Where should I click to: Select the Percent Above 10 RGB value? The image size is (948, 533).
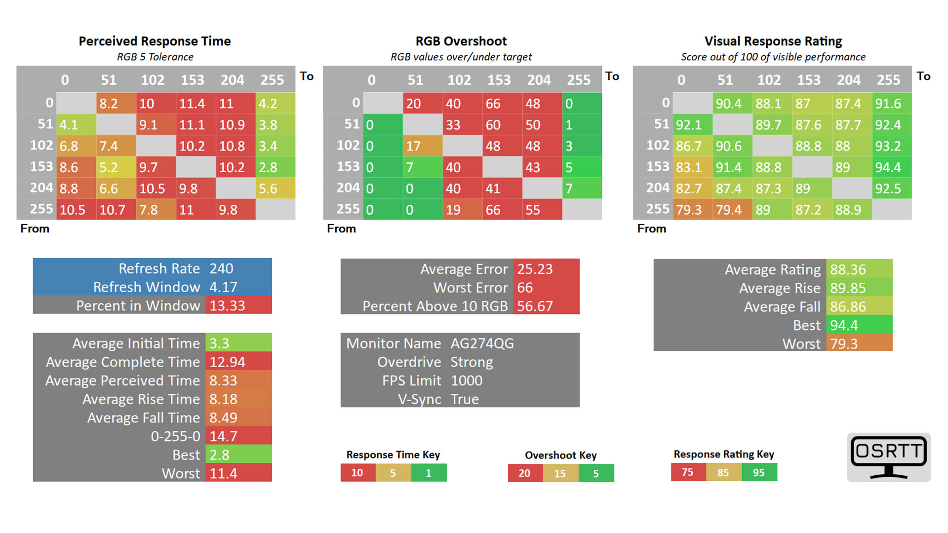[535, 306]
